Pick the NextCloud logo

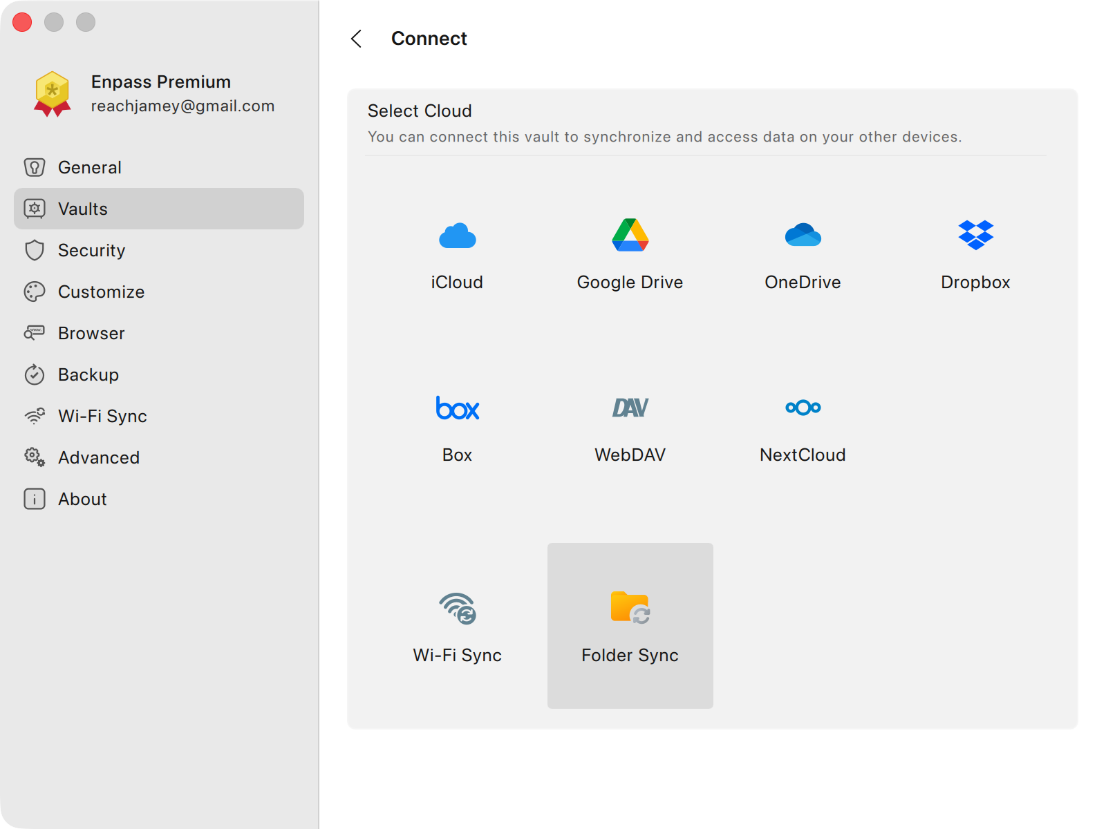tap(803, 408)
